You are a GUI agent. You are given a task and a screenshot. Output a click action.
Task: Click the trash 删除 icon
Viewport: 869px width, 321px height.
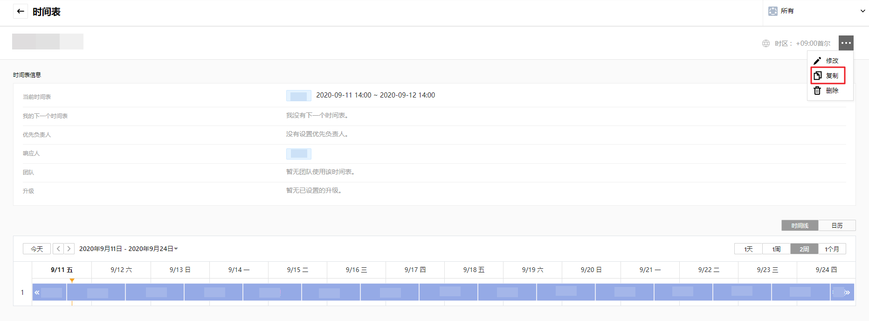[x=817, y=91]
